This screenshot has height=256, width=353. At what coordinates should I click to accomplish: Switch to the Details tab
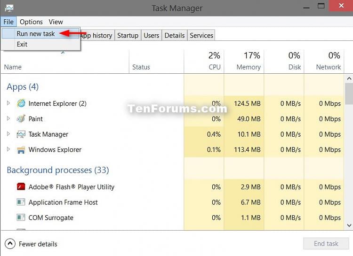[175, 35]
